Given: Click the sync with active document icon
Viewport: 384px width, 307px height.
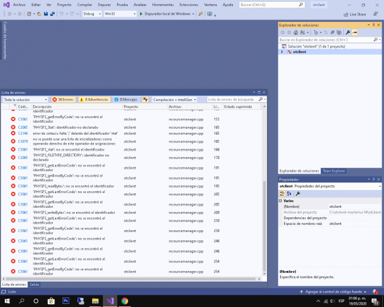Looking at the screenshot, I should 326,32.
